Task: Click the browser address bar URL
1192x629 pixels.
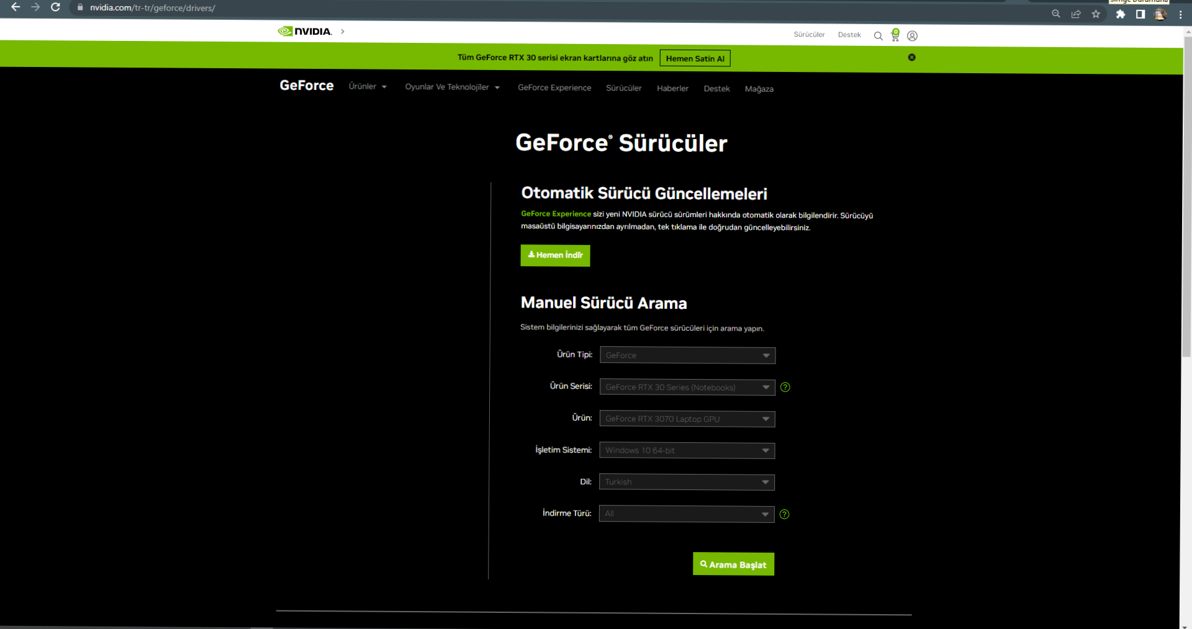Action: click(153, 7)
